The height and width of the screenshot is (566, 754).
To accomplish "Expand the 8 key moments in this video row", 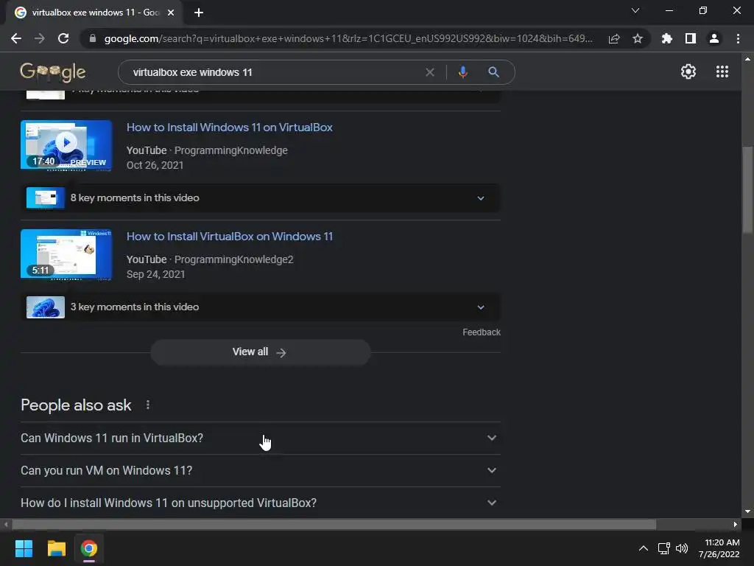I will tap(261, 198).
